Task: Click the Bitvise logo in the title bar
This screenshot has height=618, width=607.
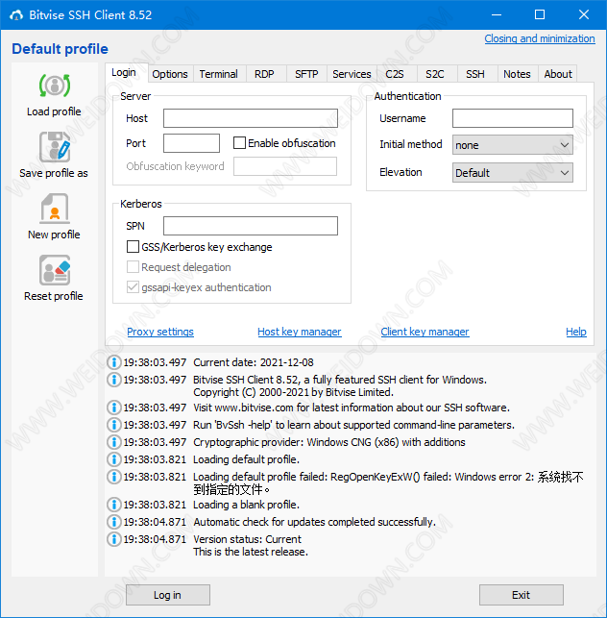Action: tap(16, 15)
